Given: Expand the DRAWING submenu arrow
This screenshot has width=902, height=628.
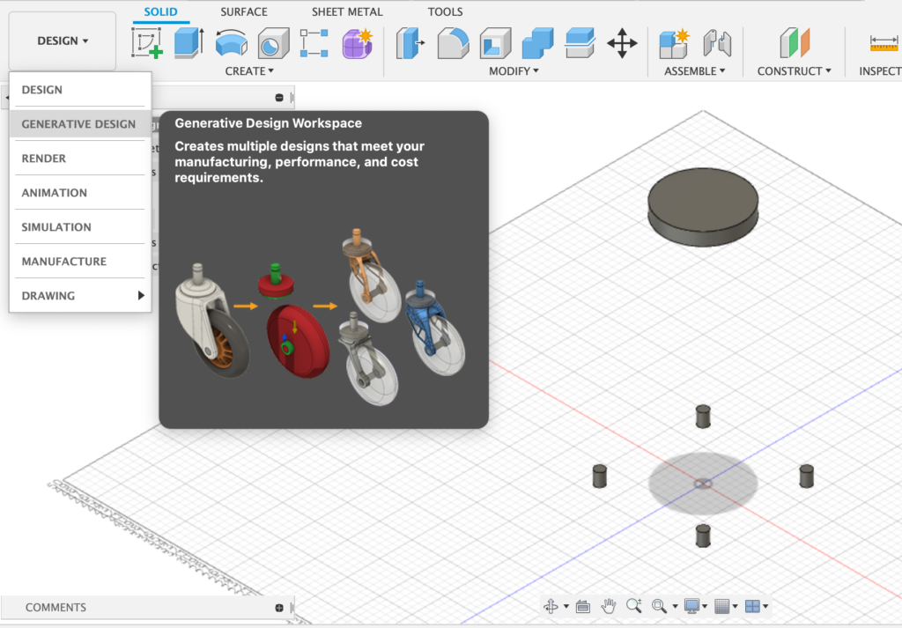Looking at the screenshot, I should click(141, 296).
